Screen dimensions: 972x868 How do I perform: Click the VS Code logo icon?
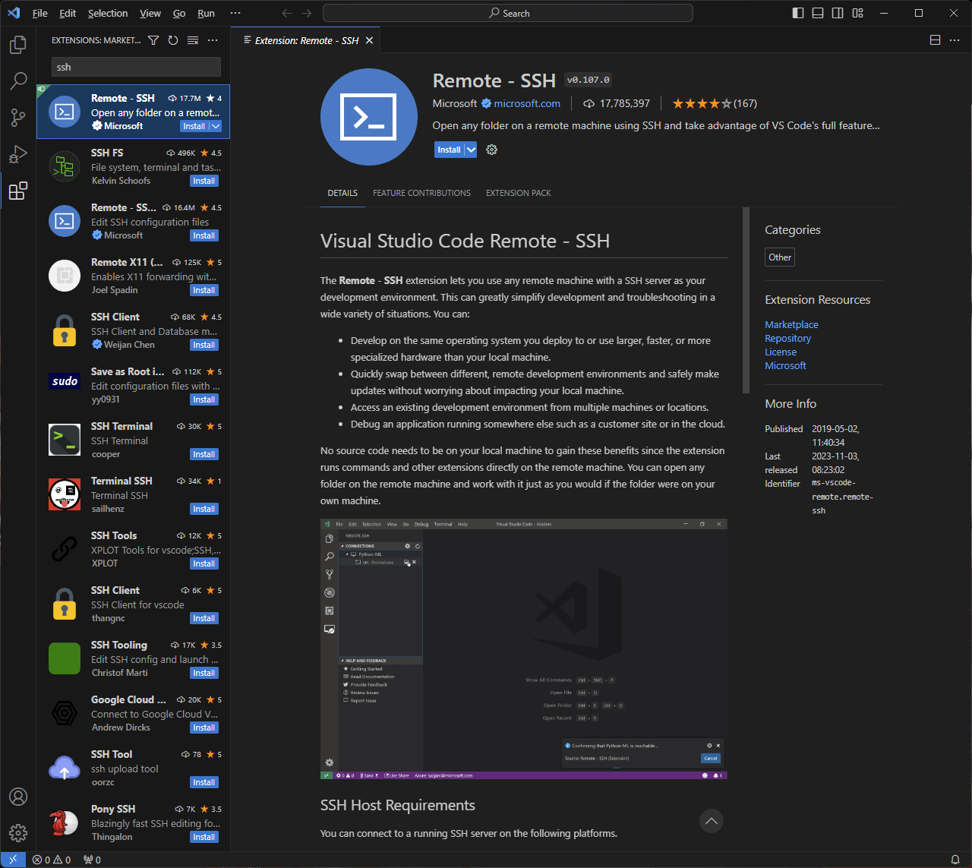tap(14, 13)
